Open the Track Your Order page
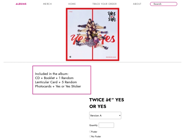This screenshot has width=185, height=138. point(104,4)
